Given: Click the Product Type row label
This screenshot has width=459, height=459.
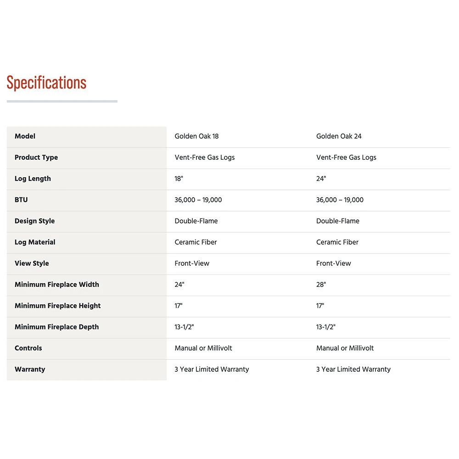Looking at the screenshot, I should coord(36,157).
